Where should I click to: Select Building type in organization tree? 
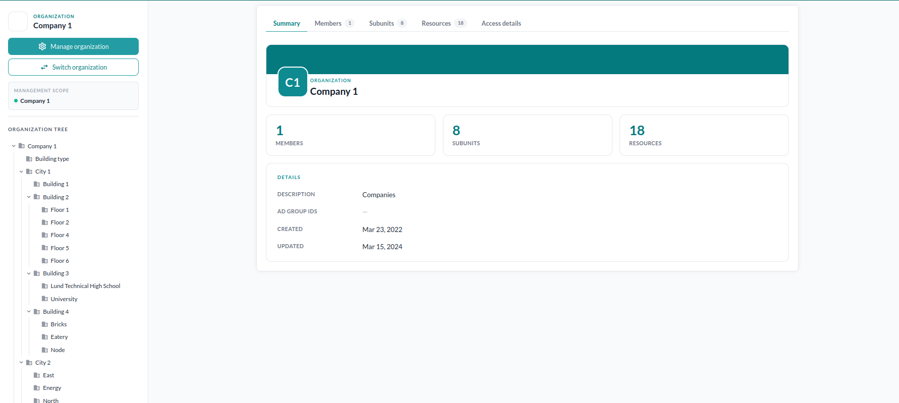tap(52, 159)
